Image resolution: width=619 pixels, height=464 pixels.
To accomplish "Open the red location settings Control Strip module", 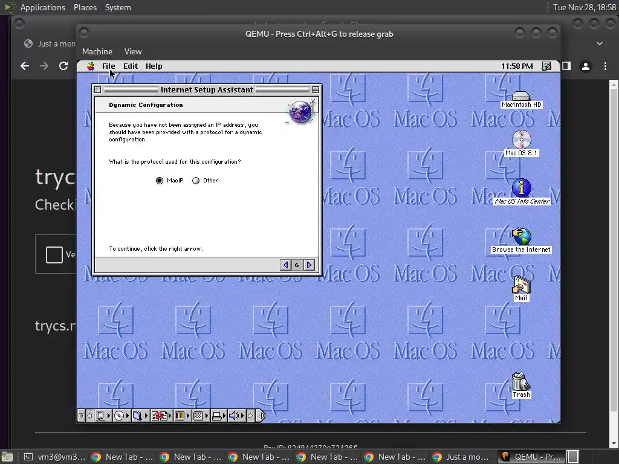I will point(161,416).
